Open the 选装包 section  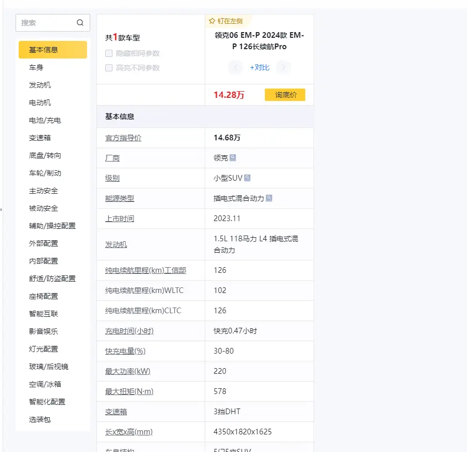click(x=40, y=419)
